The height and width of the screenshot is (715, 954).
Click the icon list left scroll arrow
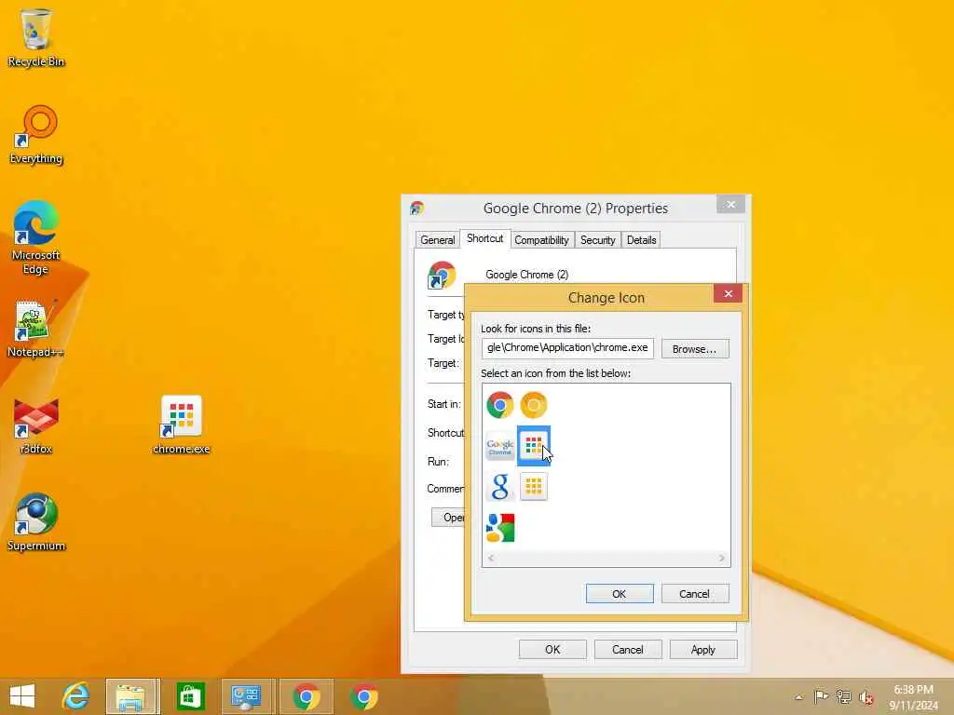pos(491,559)
